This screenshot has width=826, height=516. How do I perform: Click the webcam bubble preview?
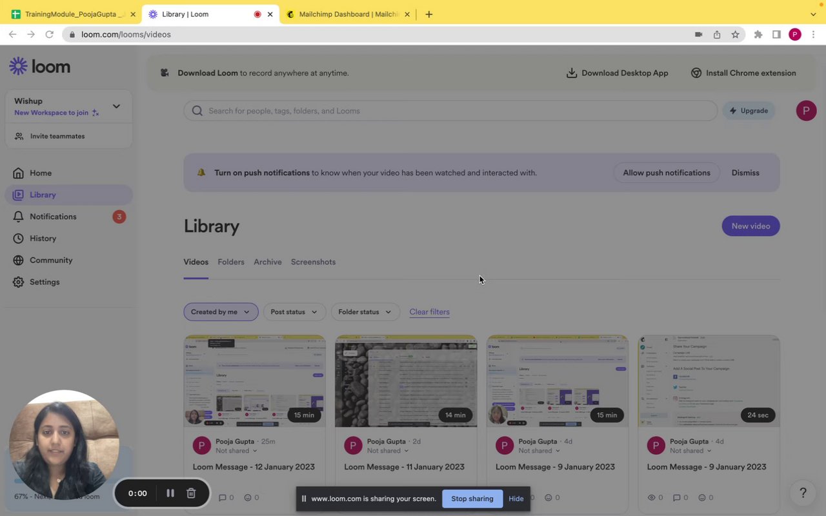pyautogui.click(x=65, y=445)
